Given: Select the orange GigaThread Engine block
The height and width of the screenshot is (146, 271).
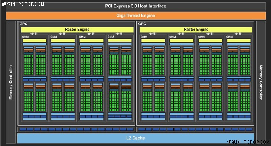Looking at the screenshot, I should [x=136, y=16].
